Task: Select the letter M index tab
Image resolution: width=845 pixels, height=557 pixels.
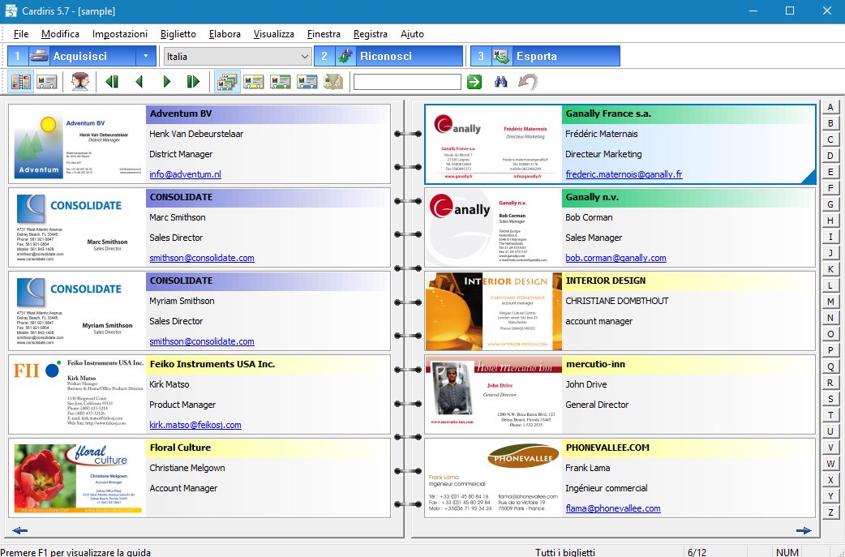Action: click(x=830, y=302)
